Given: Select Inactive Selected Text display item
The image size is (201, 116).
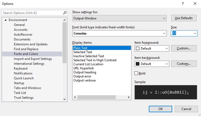Looking at the screenshot, I should [89, 56].
